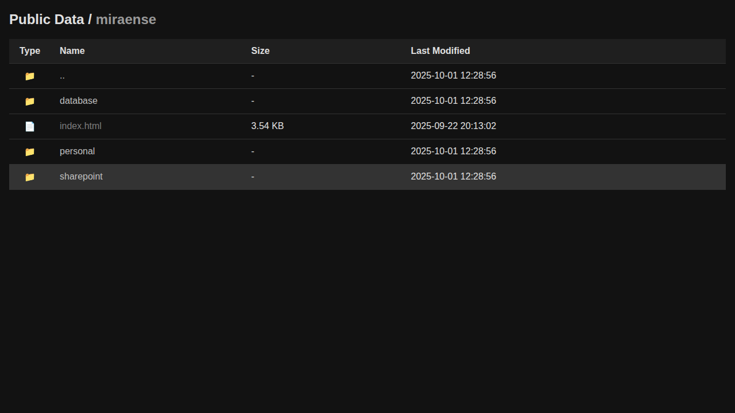
Task: Open the personal folder link
Action: [77, 151]
